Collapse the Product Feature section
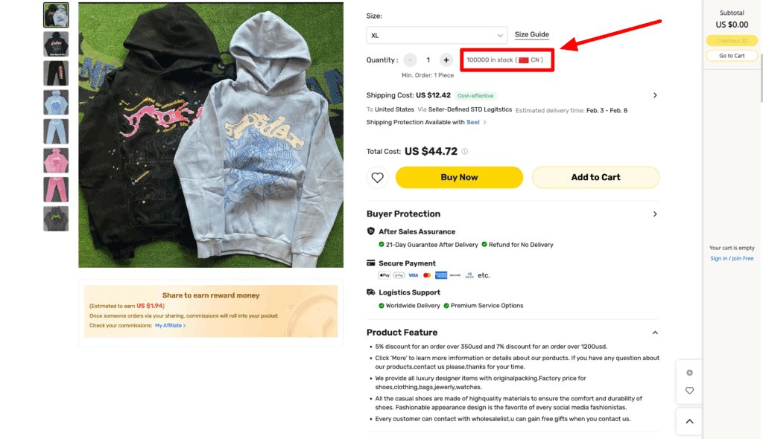Viewport: 763px width, 439px height. click(x=654, y=333)
